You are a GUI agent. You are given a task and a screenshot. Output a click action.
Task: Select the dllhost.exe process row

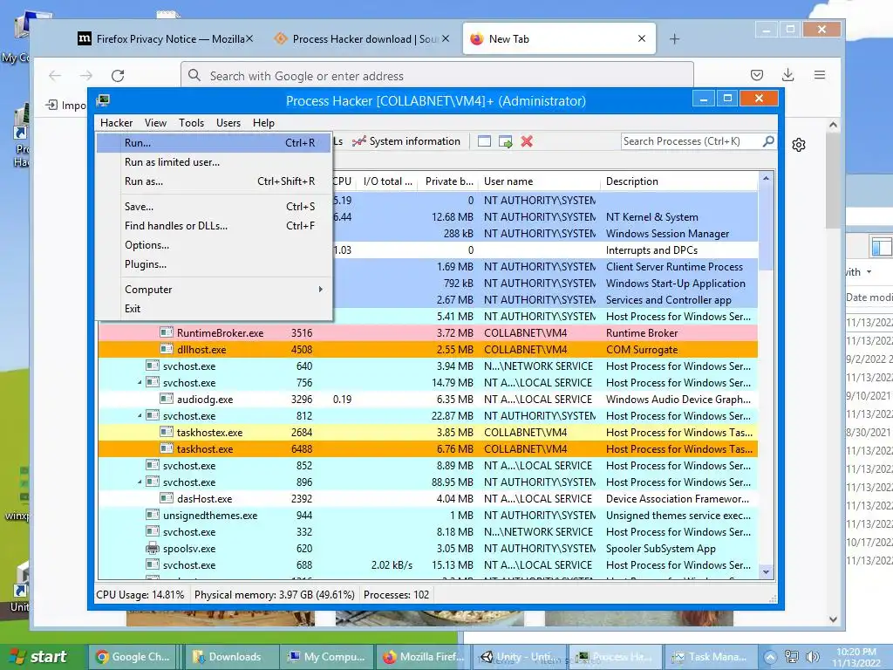[x=427, y=350]
